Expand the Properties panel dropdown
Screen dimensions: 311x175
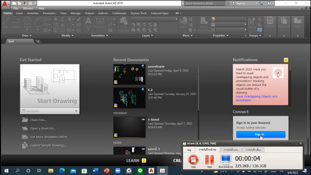tap(221, 35)
